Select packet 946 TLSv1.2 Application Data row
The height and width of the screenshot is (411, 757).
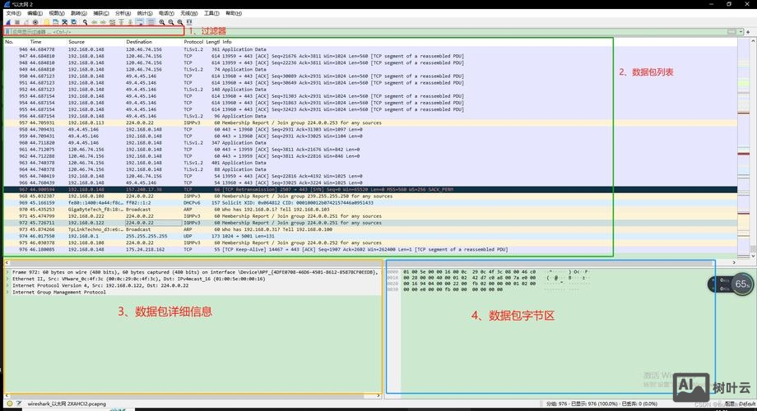pos(370,49)
